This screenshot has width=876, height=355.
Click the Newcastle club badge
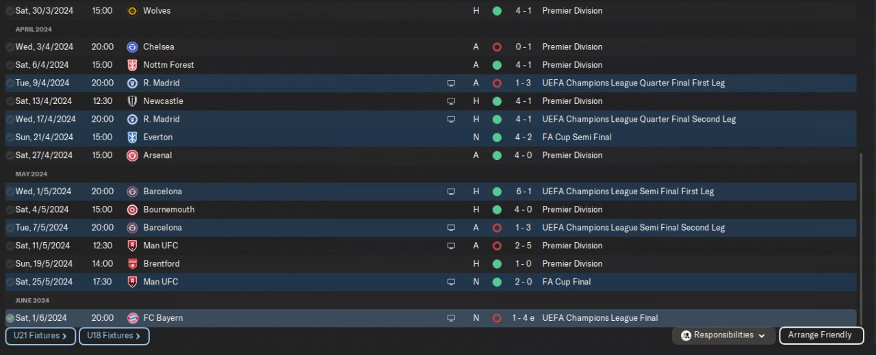(133, 101)
